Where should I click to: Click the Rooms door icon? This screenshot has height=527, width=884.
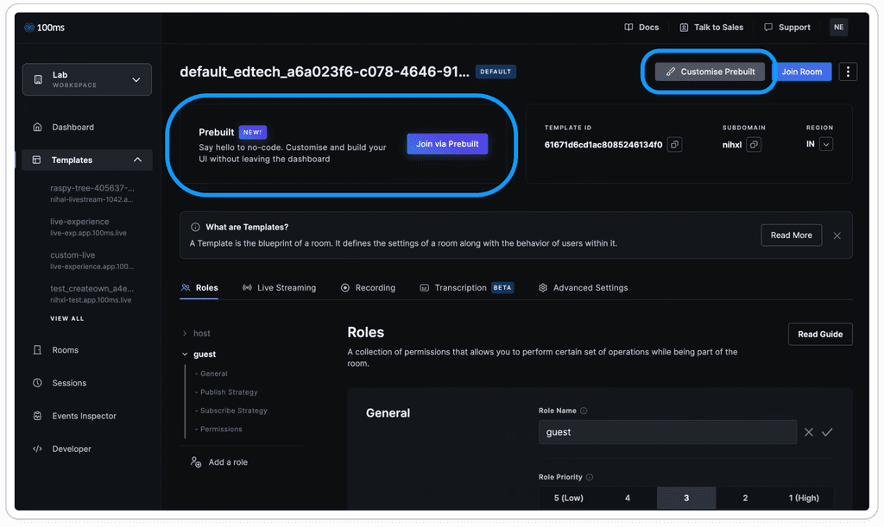point(37,350)
